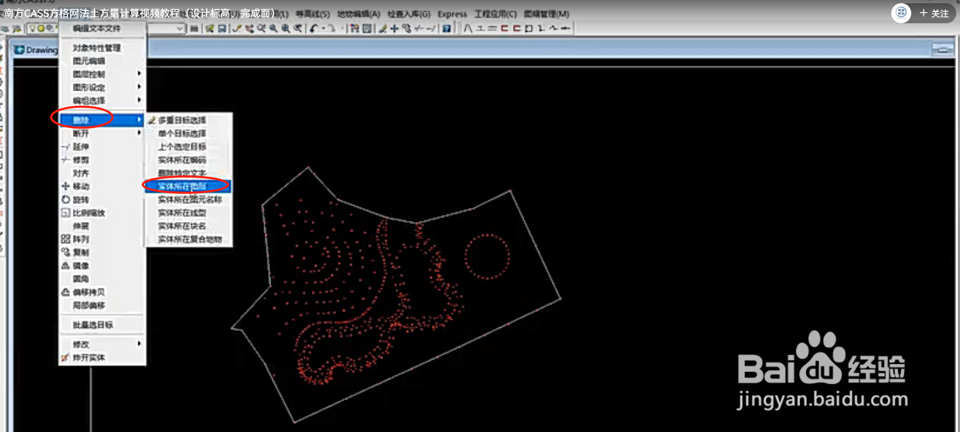This screenshot has height=432, width=960.
Task: Click the undo arrow toolbar icon
Action: [314, 29]
